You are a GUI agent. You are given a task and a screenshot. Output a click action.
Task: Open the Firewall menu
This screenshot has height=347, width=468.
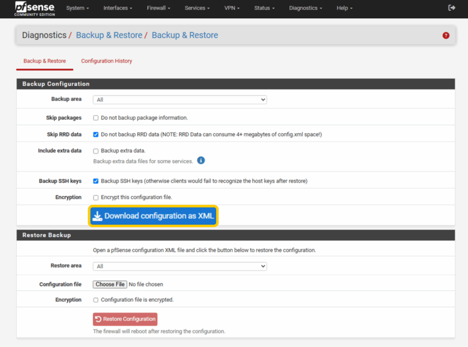click(158, 8)
